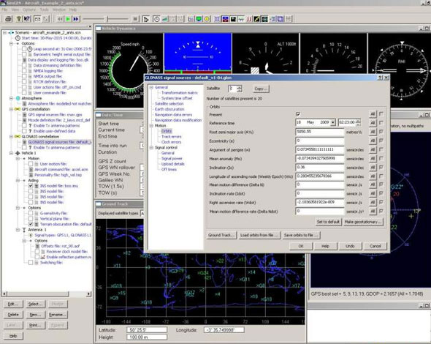Image resolution: width=431 pixels, height=344 pixels.
Task: Click the clock icon in the toolbar
Action: coord(156,19)
